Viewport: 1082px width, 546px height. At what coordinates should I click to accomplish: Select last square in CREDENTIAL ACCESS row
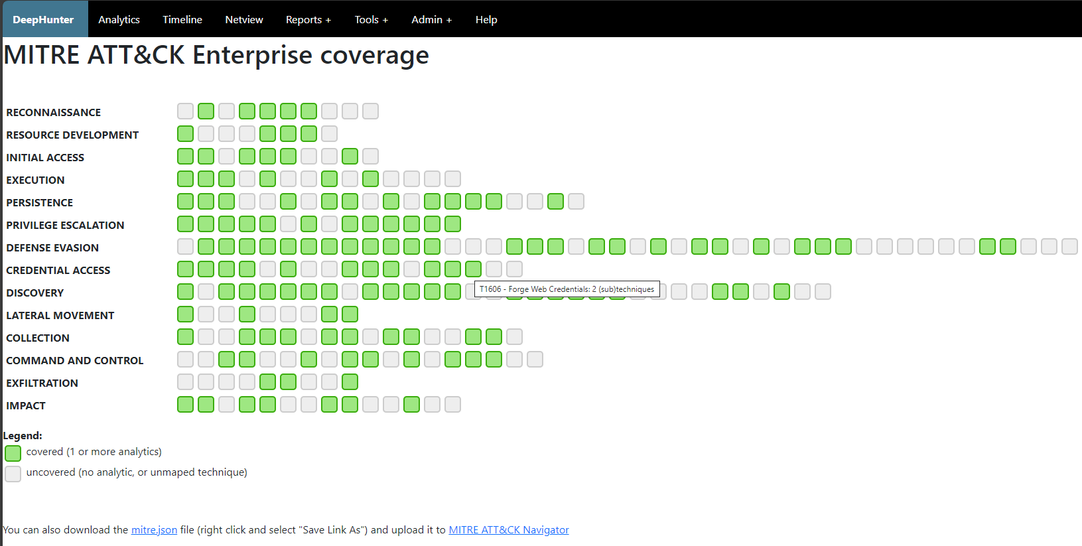[515, 269]
